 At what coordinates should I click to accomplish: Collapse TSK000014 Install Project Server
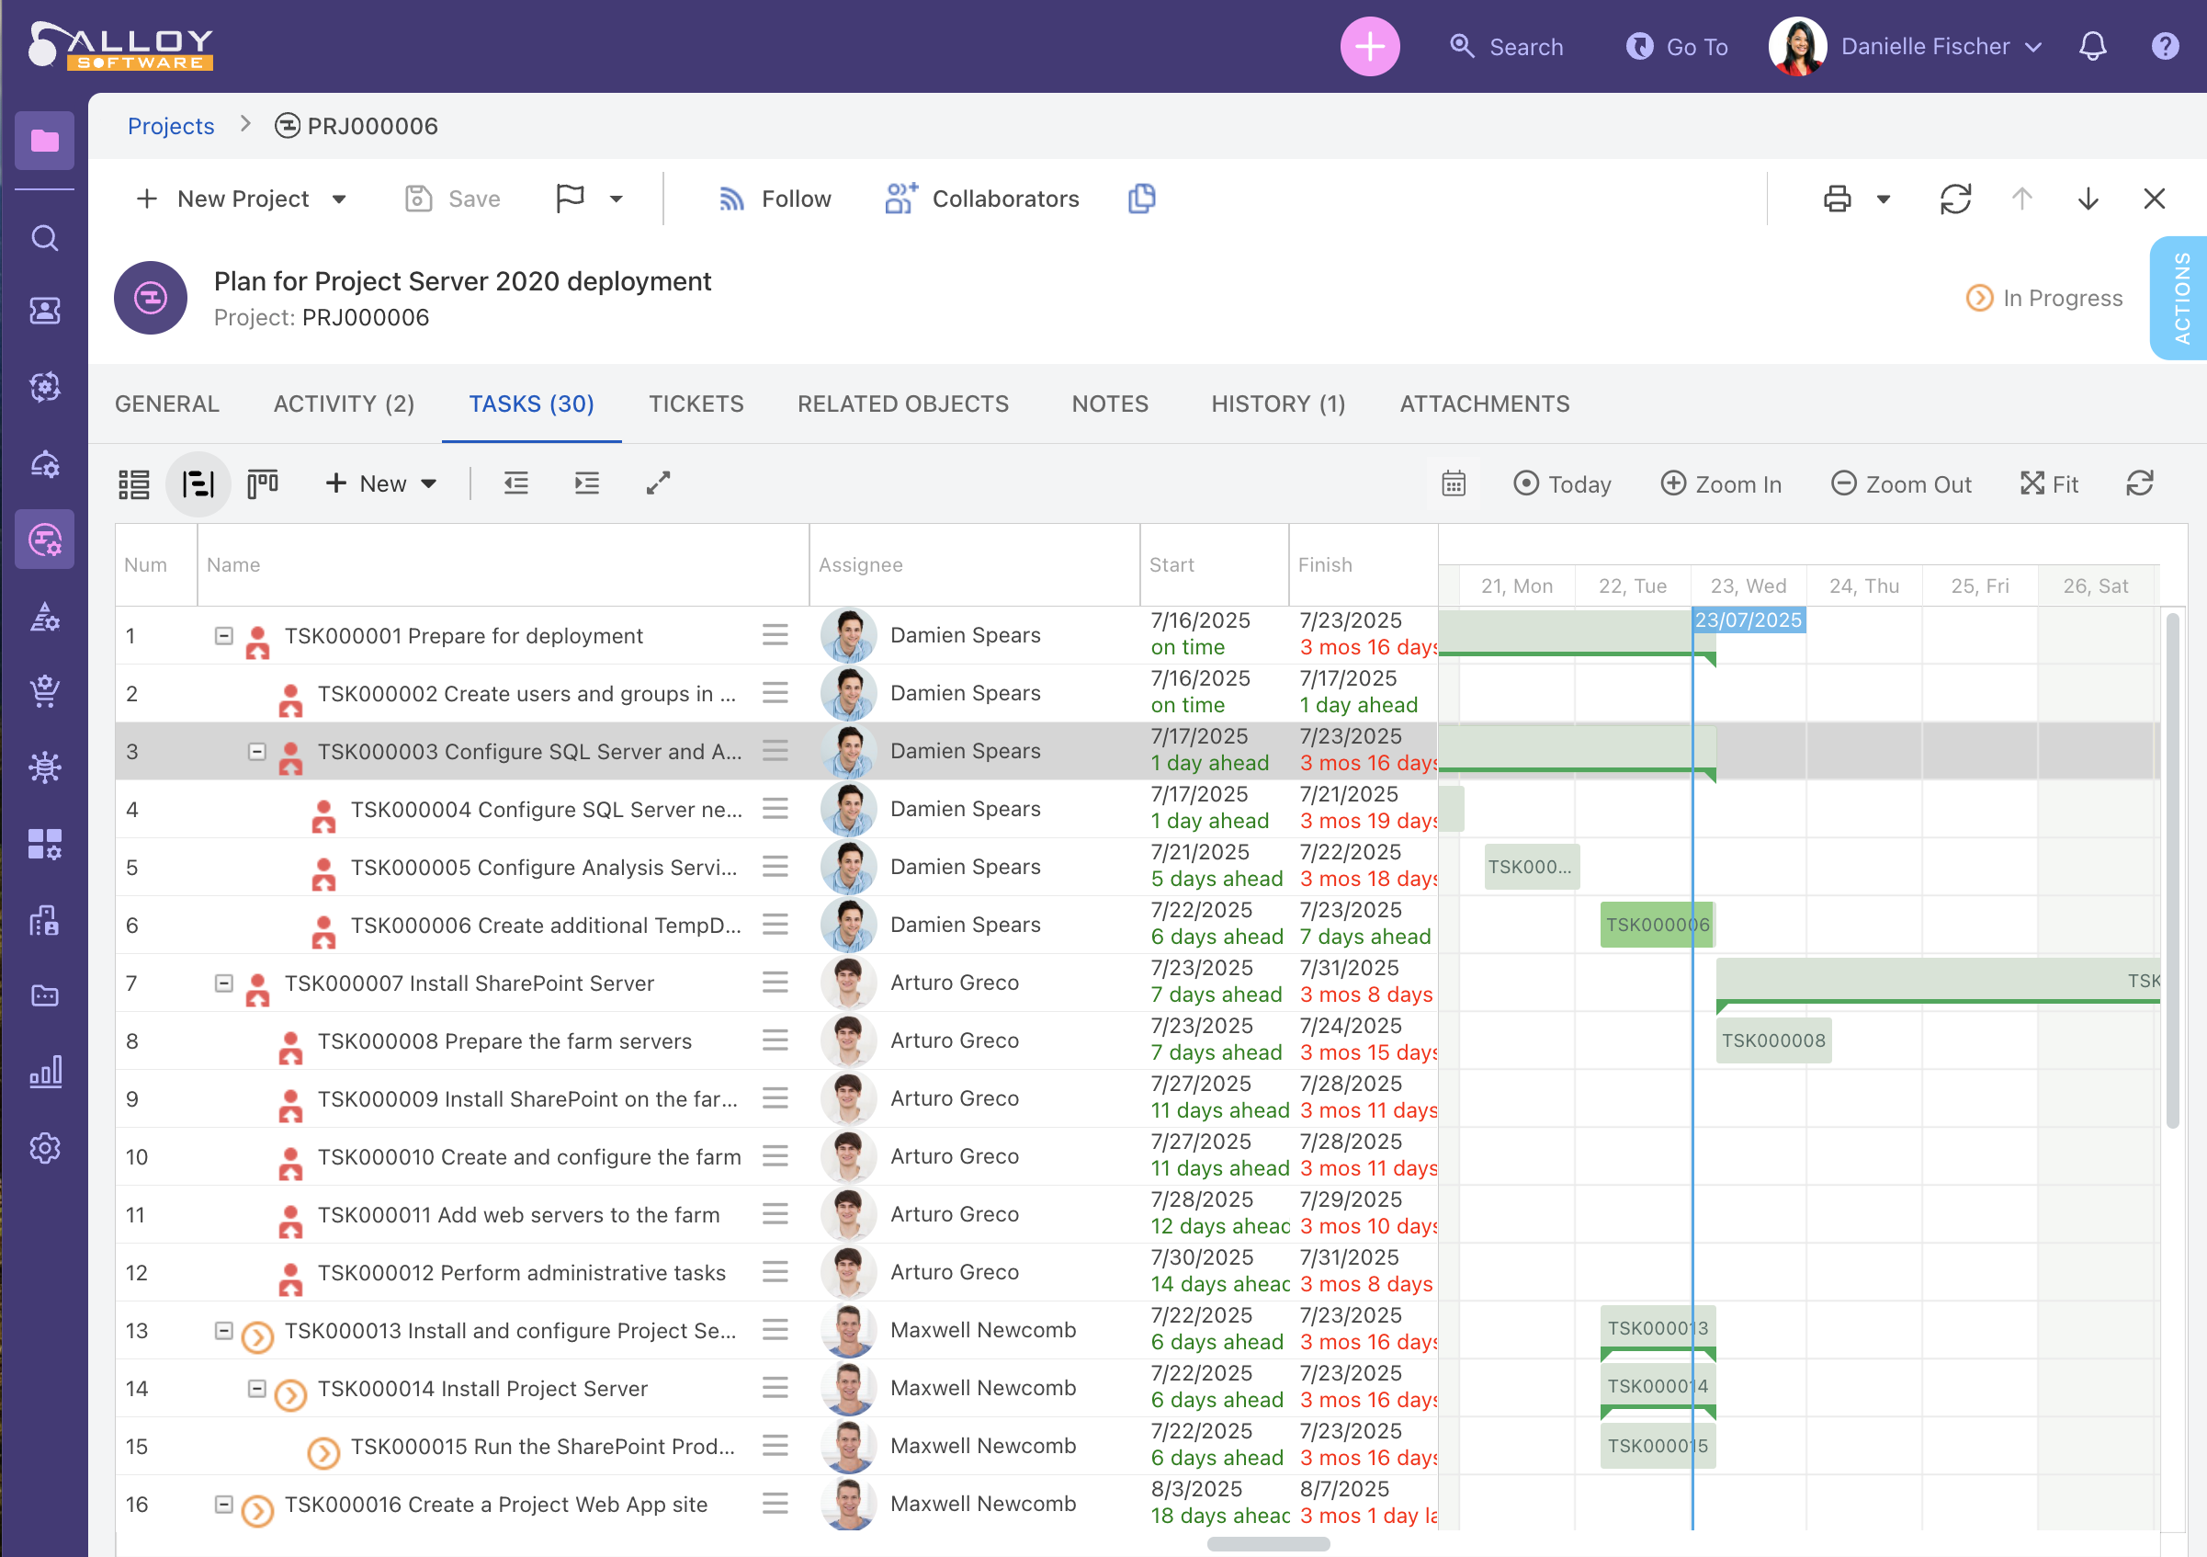[x=256, y=1388]
